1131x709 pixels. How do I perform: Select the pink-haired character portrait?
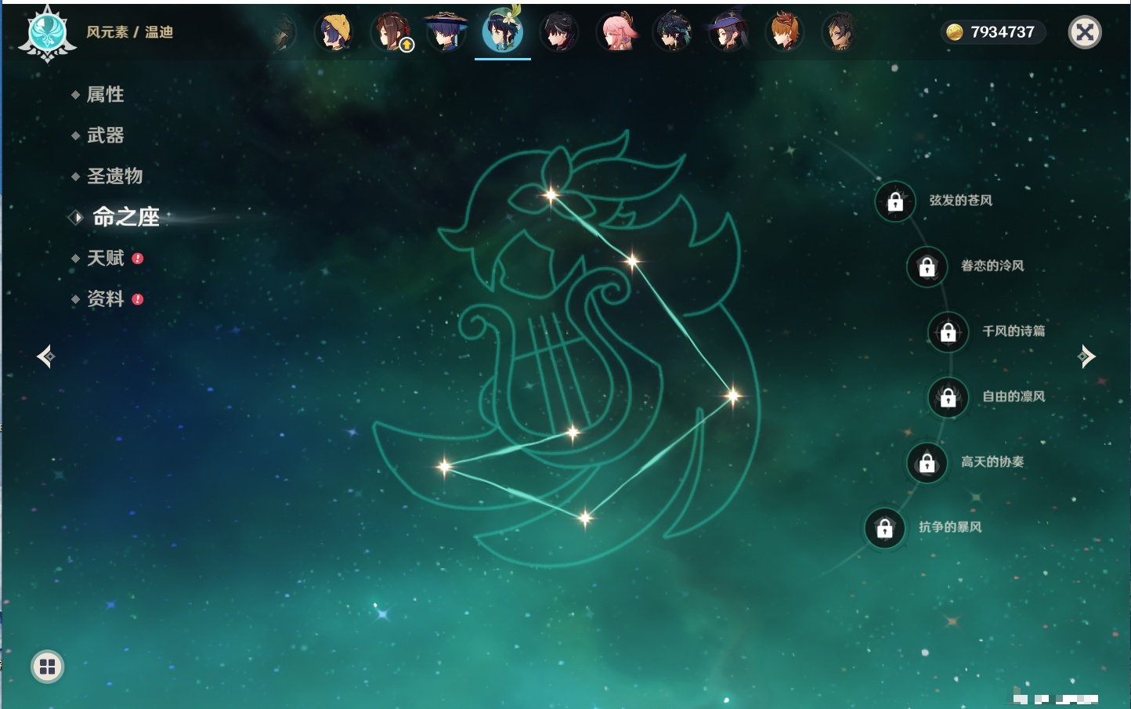616,33
